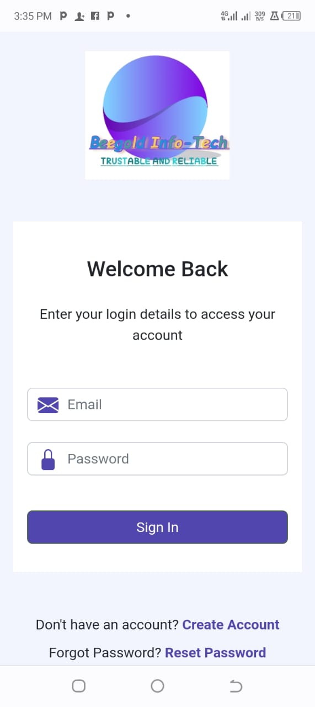The image size is (315, 707).
Task: Click the Sign In button
Action: [x=157, y=527]
